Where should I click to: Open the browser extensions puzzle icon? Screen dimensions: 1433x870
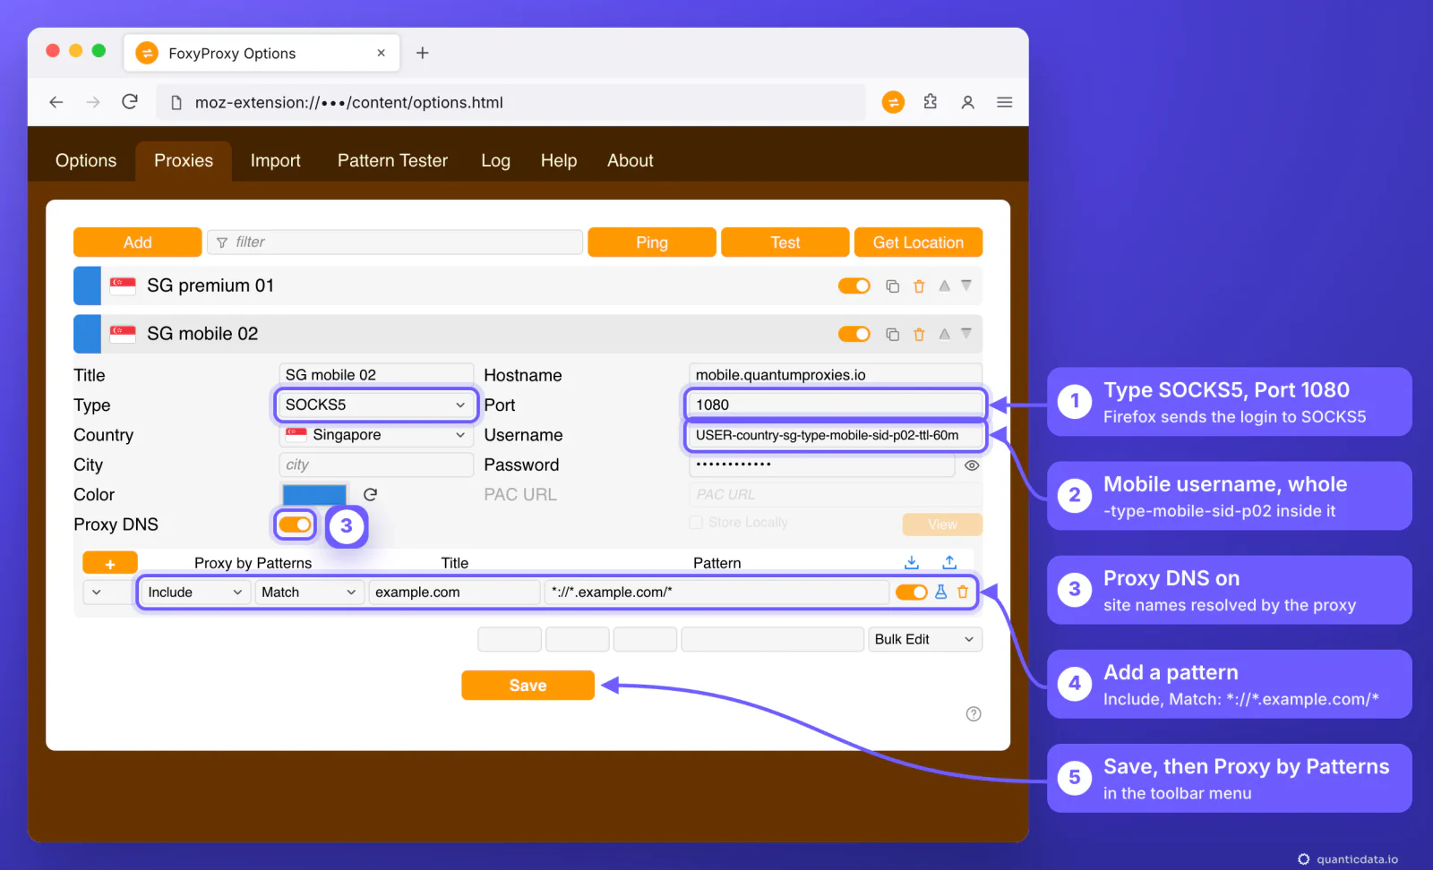tap(931, 102)
